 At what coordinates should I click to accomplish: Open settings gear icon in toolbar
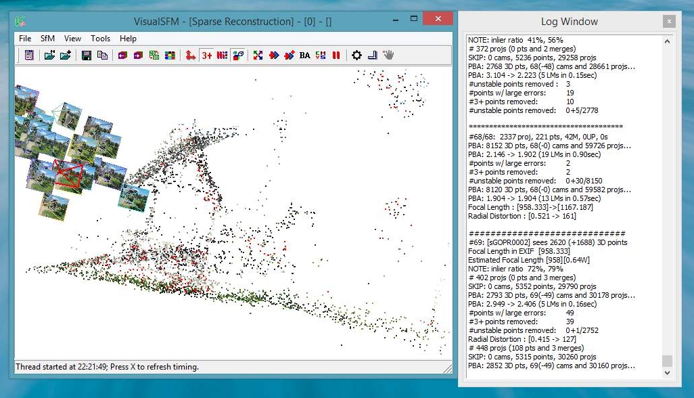click(356, 56)
